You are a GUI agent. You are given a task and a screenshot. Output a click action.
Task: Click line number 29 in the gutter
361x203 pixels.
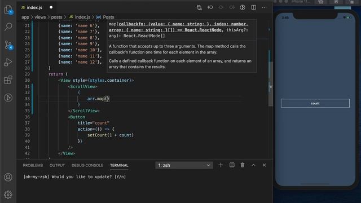(x=27, y=74)
